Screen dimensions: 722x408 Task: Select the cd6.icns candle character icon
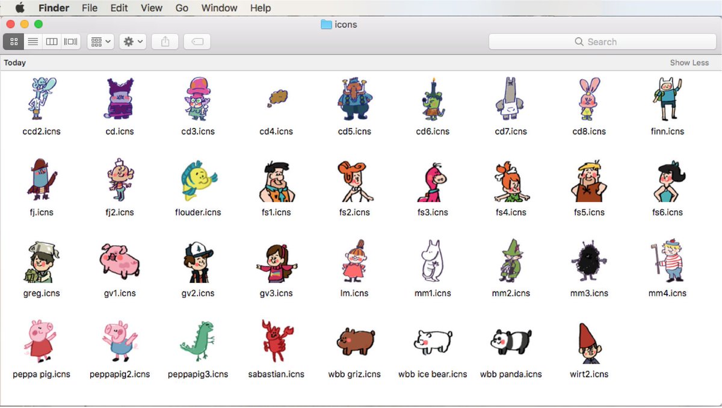[x=433, y=99]
